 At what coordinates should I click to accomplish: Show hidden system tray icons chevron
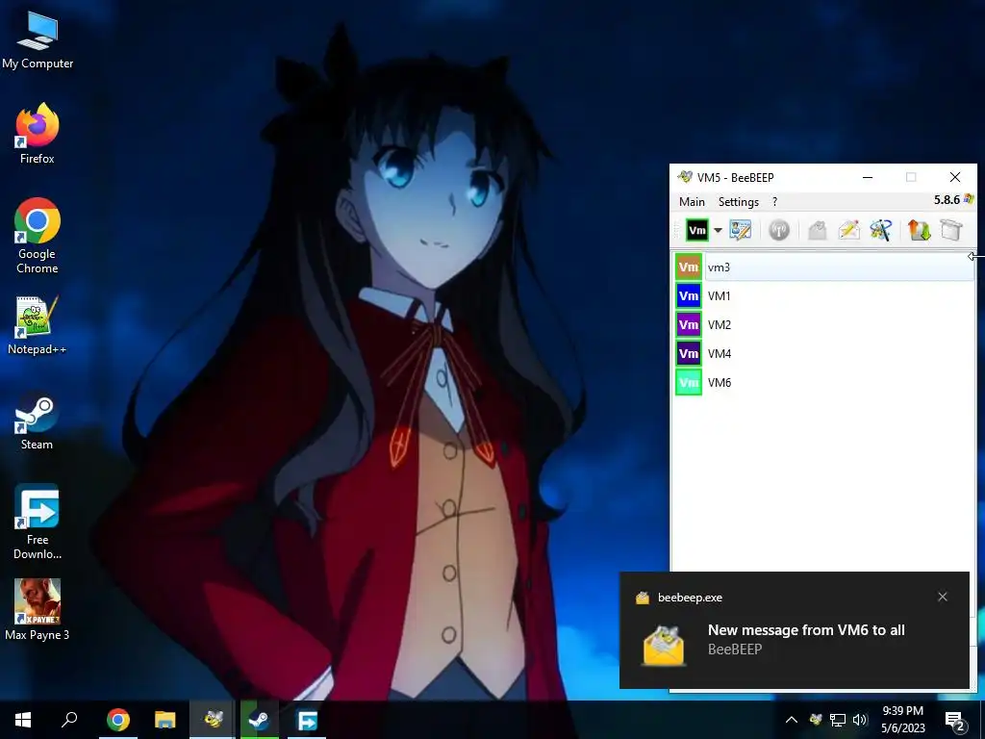[x=792, y=720]
